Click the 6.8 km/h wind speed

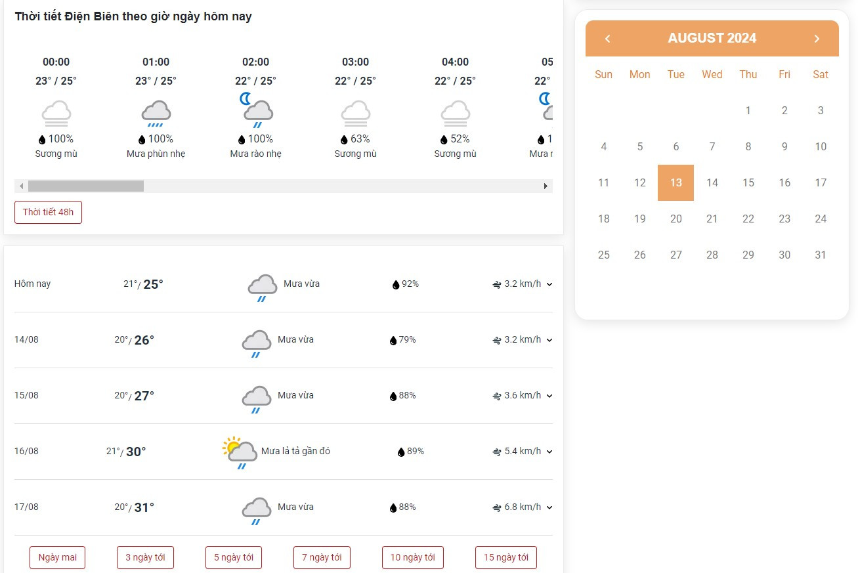[x=523, y=507]
